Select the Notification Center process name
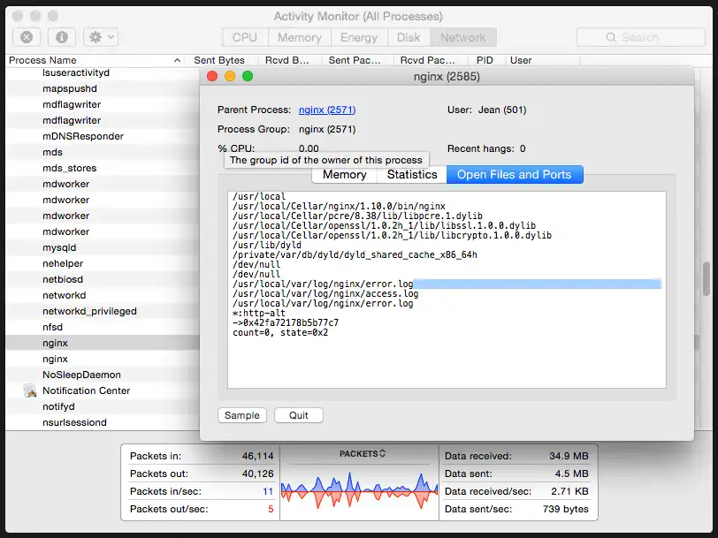718x538 pixels. (86, 390)
